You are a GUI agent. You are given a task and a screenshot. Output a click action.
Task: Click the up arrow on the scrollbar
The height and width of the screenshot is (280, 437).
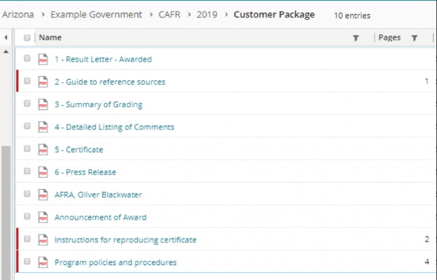(x=6, y=52)
